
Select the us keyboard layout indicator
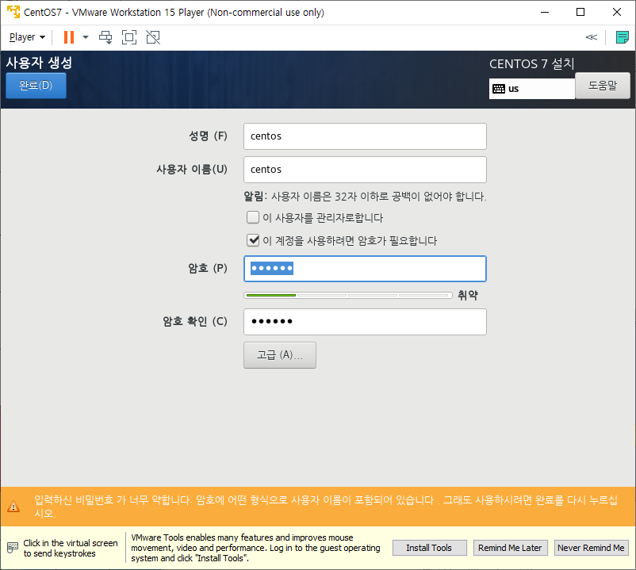tap(532, 89)
